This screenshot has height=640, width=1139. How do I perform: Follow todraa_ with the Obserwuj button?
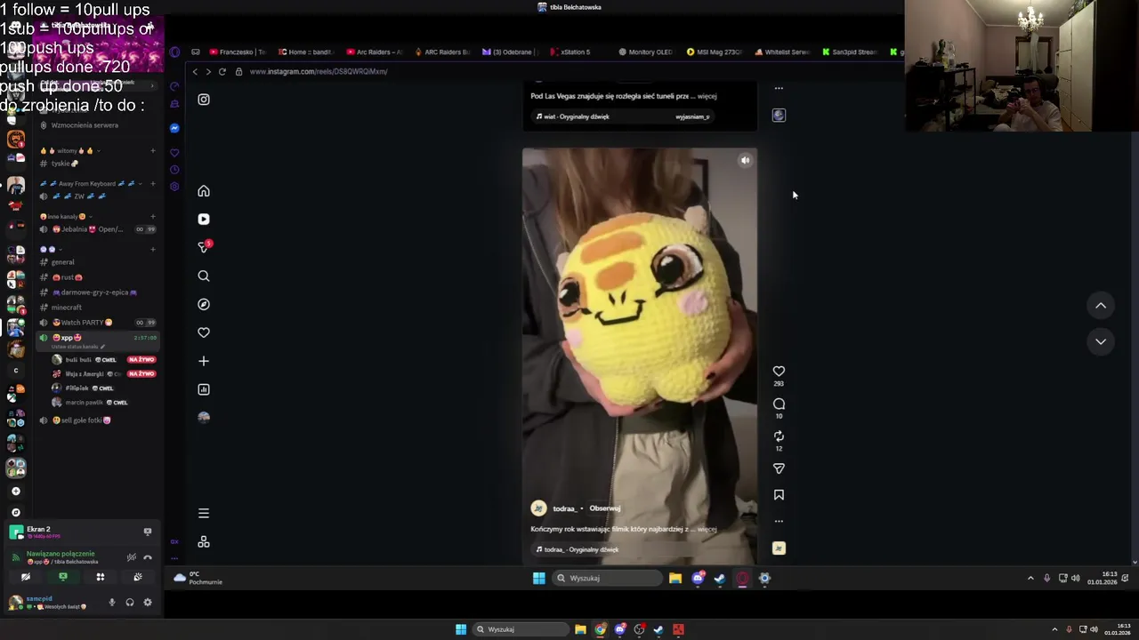pyautogui.click(x=605, y=508)
